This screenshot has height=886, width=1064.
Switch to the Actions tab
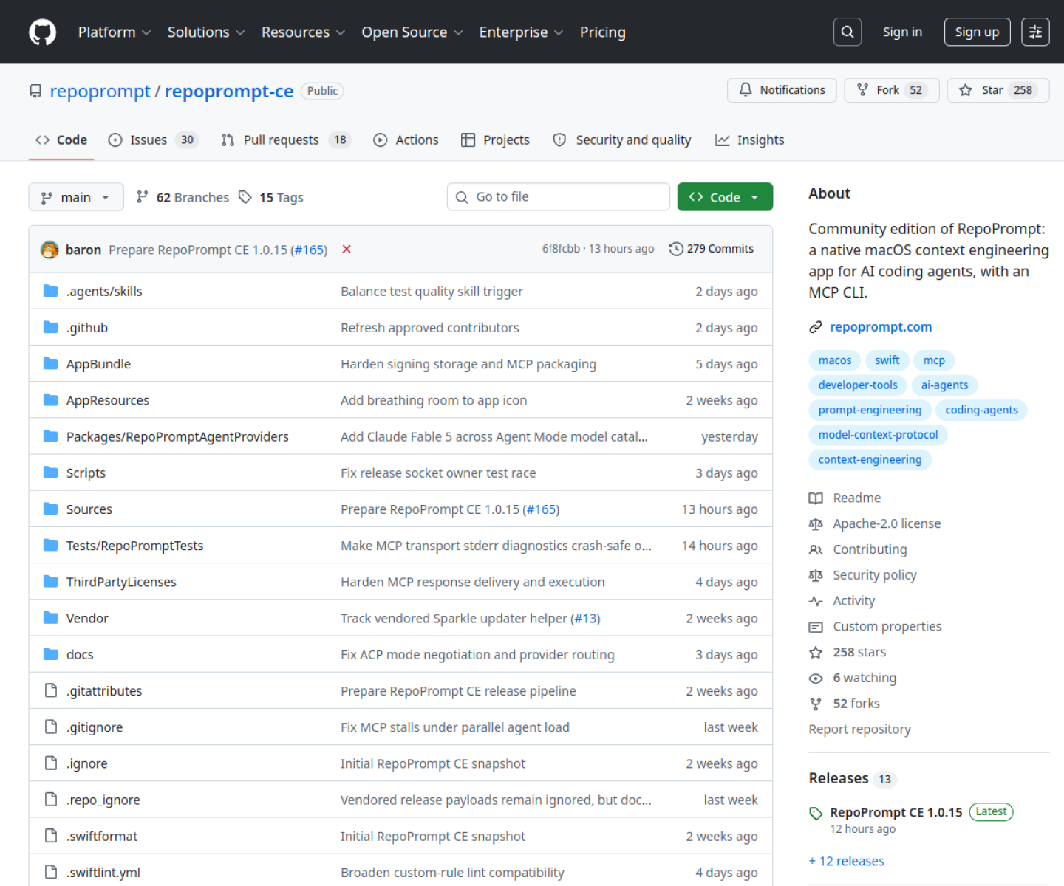click(406, 140)
